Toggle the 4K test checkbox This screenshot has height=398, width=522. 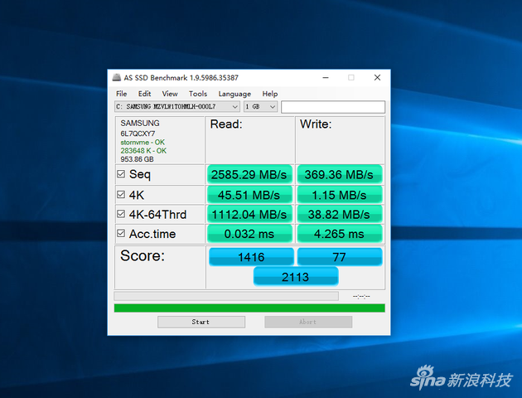tap(121, 195)
